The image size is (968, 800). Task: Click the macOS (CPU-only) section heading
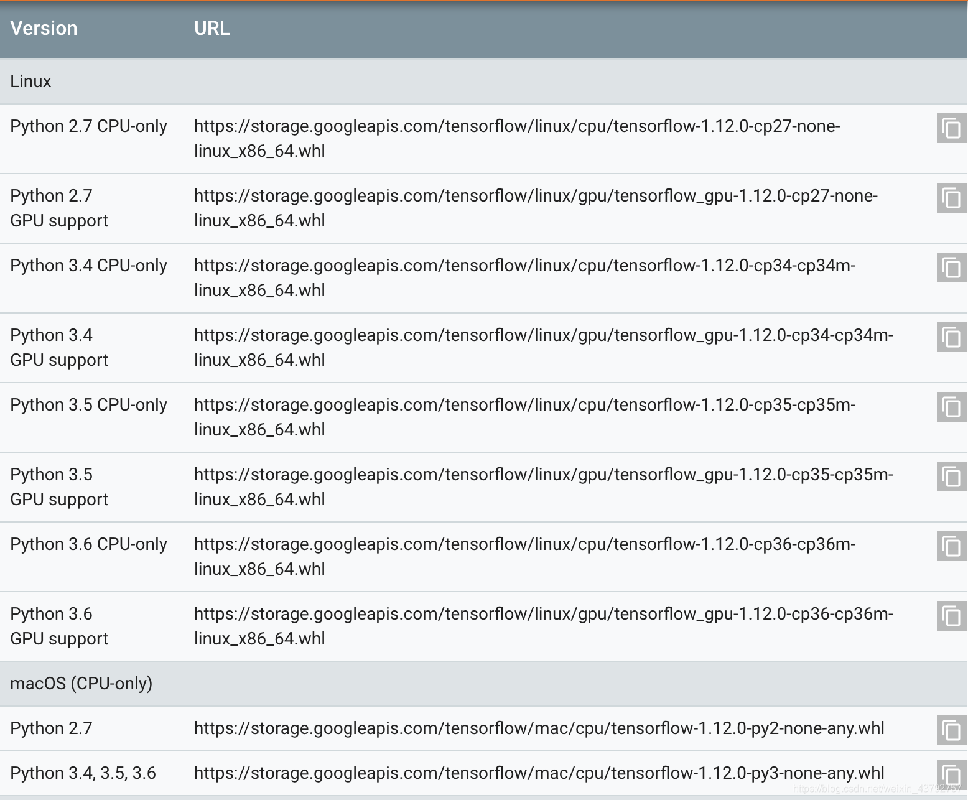[483, 684]
